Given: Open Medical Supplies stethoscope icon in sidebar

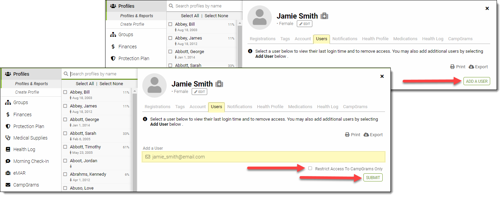Looking at the screenshot, I should click(8, 138).
